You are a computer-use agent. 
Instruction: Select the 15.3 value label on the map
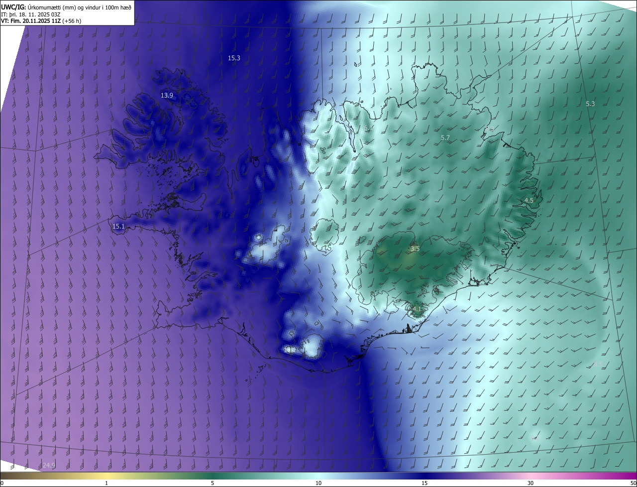234,58
